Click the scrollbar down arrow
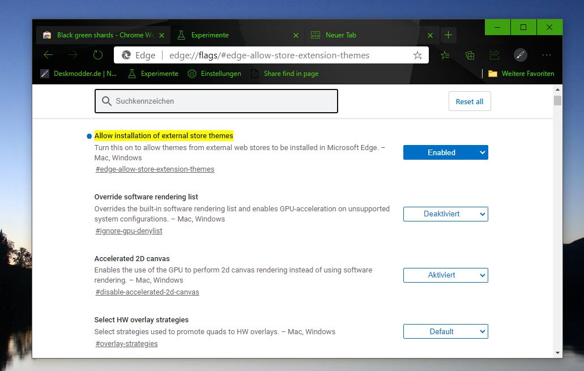 point(557,353)
